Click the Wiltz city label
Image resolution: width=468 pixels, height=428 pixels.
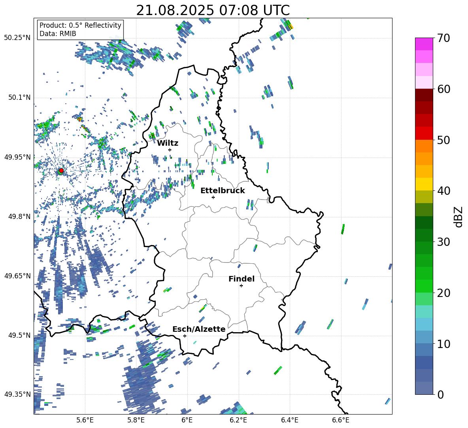(x=168, y=143)
